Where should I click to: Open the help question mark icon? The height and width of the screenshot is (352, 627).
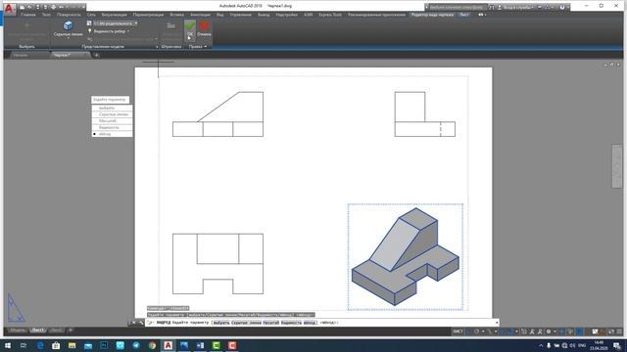562,7
